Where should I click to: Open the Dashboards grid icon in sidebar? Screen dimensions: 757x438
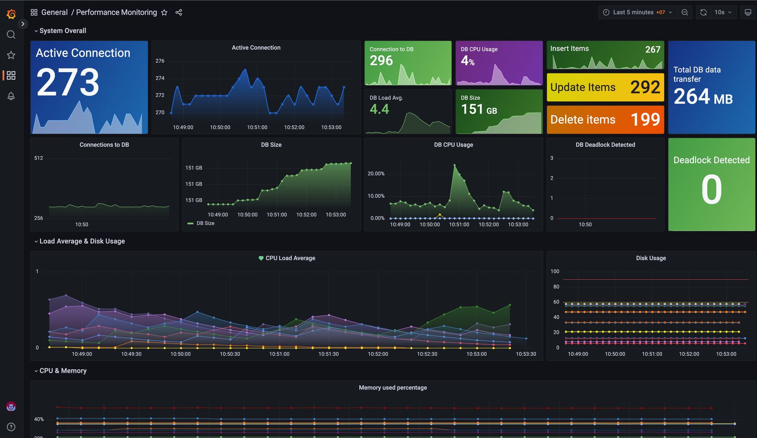click(x=11, y=75)
